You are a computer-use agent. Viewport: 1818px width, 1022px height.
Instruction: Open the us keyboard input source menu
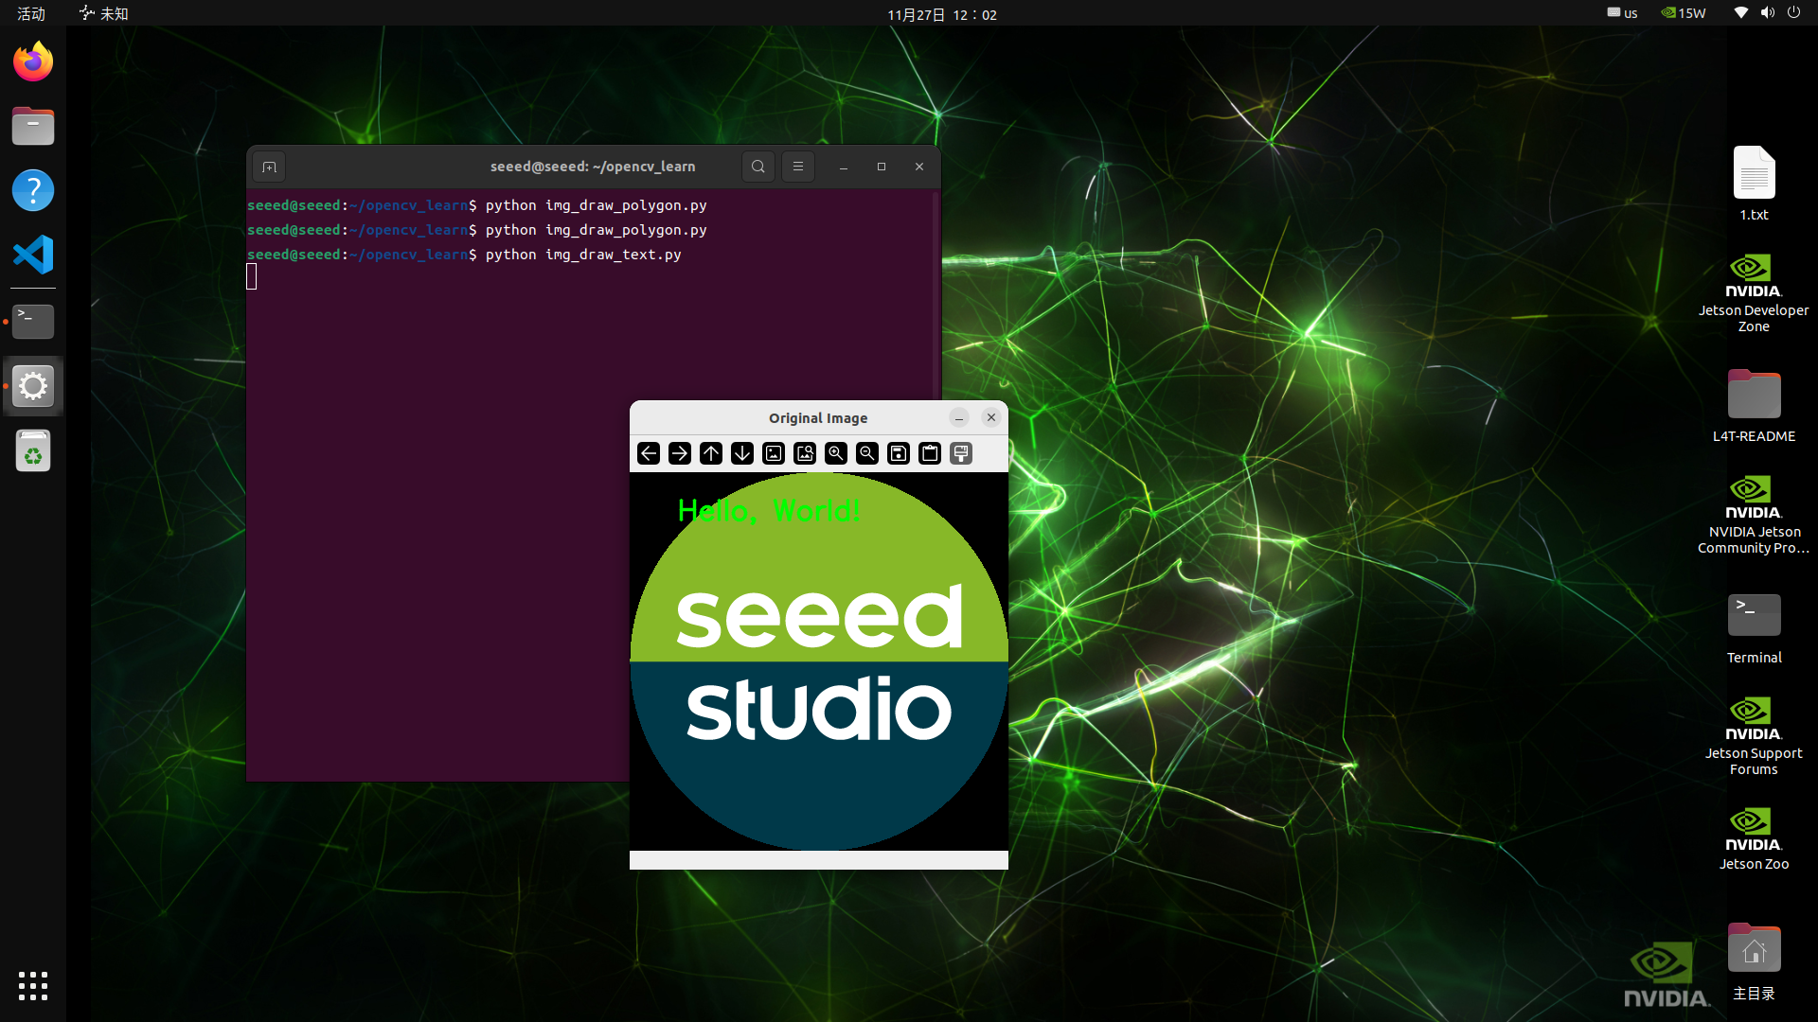click(x=1622, y=13)
